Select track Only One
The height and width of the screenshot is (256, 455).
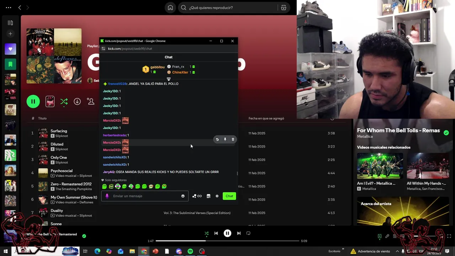(x=59, y=158)
